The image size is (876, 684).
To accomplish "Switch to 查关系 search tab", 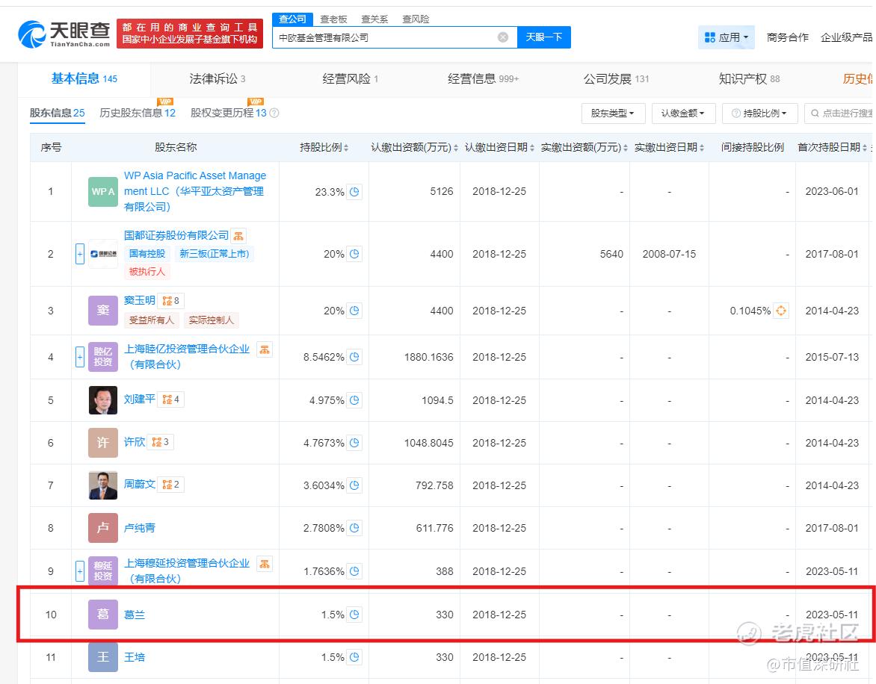I will tap(374, 19).
